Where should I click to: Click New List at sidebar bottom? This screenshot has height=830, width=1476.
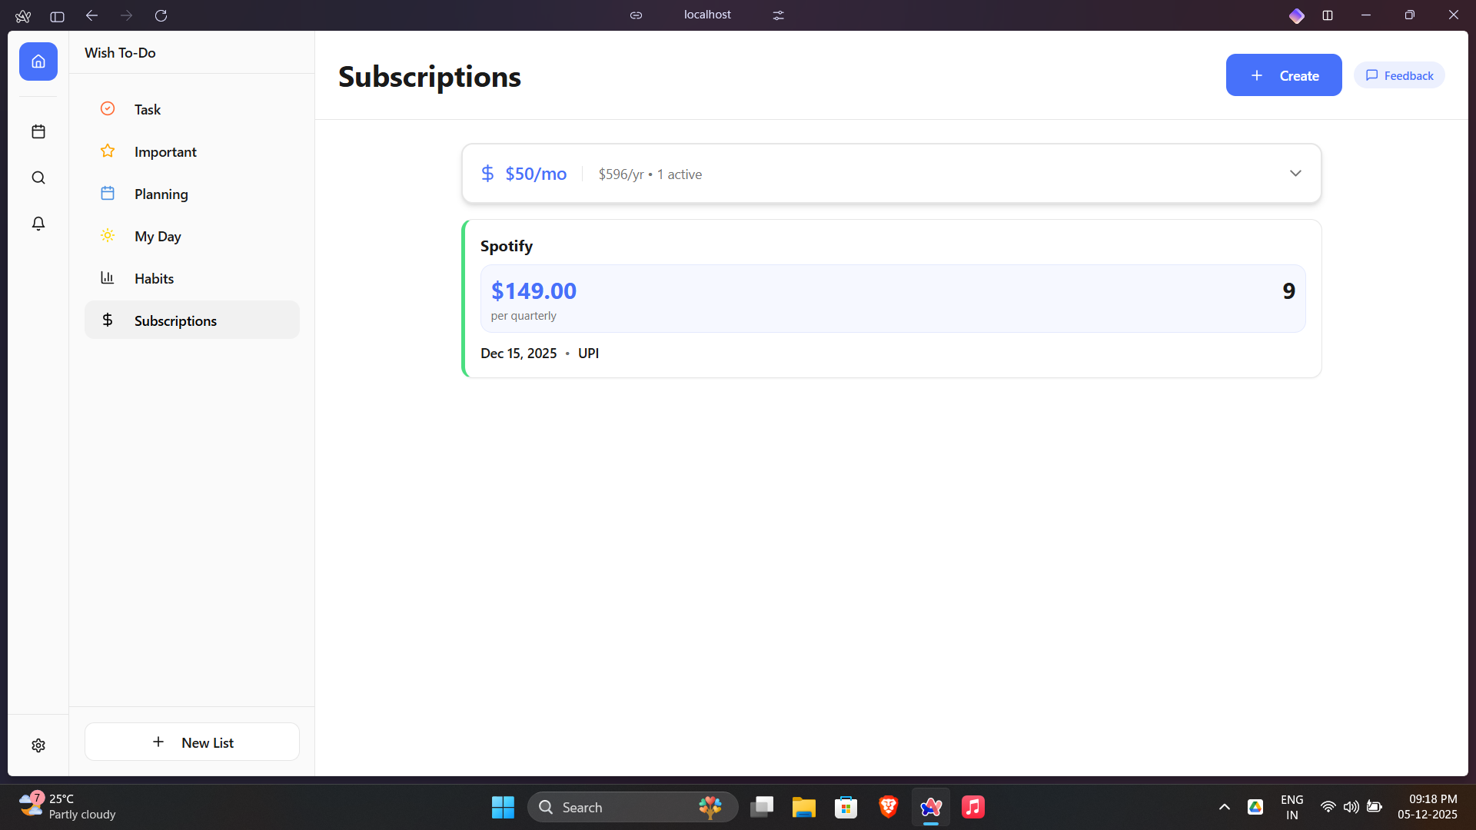(x=191, y=742)
